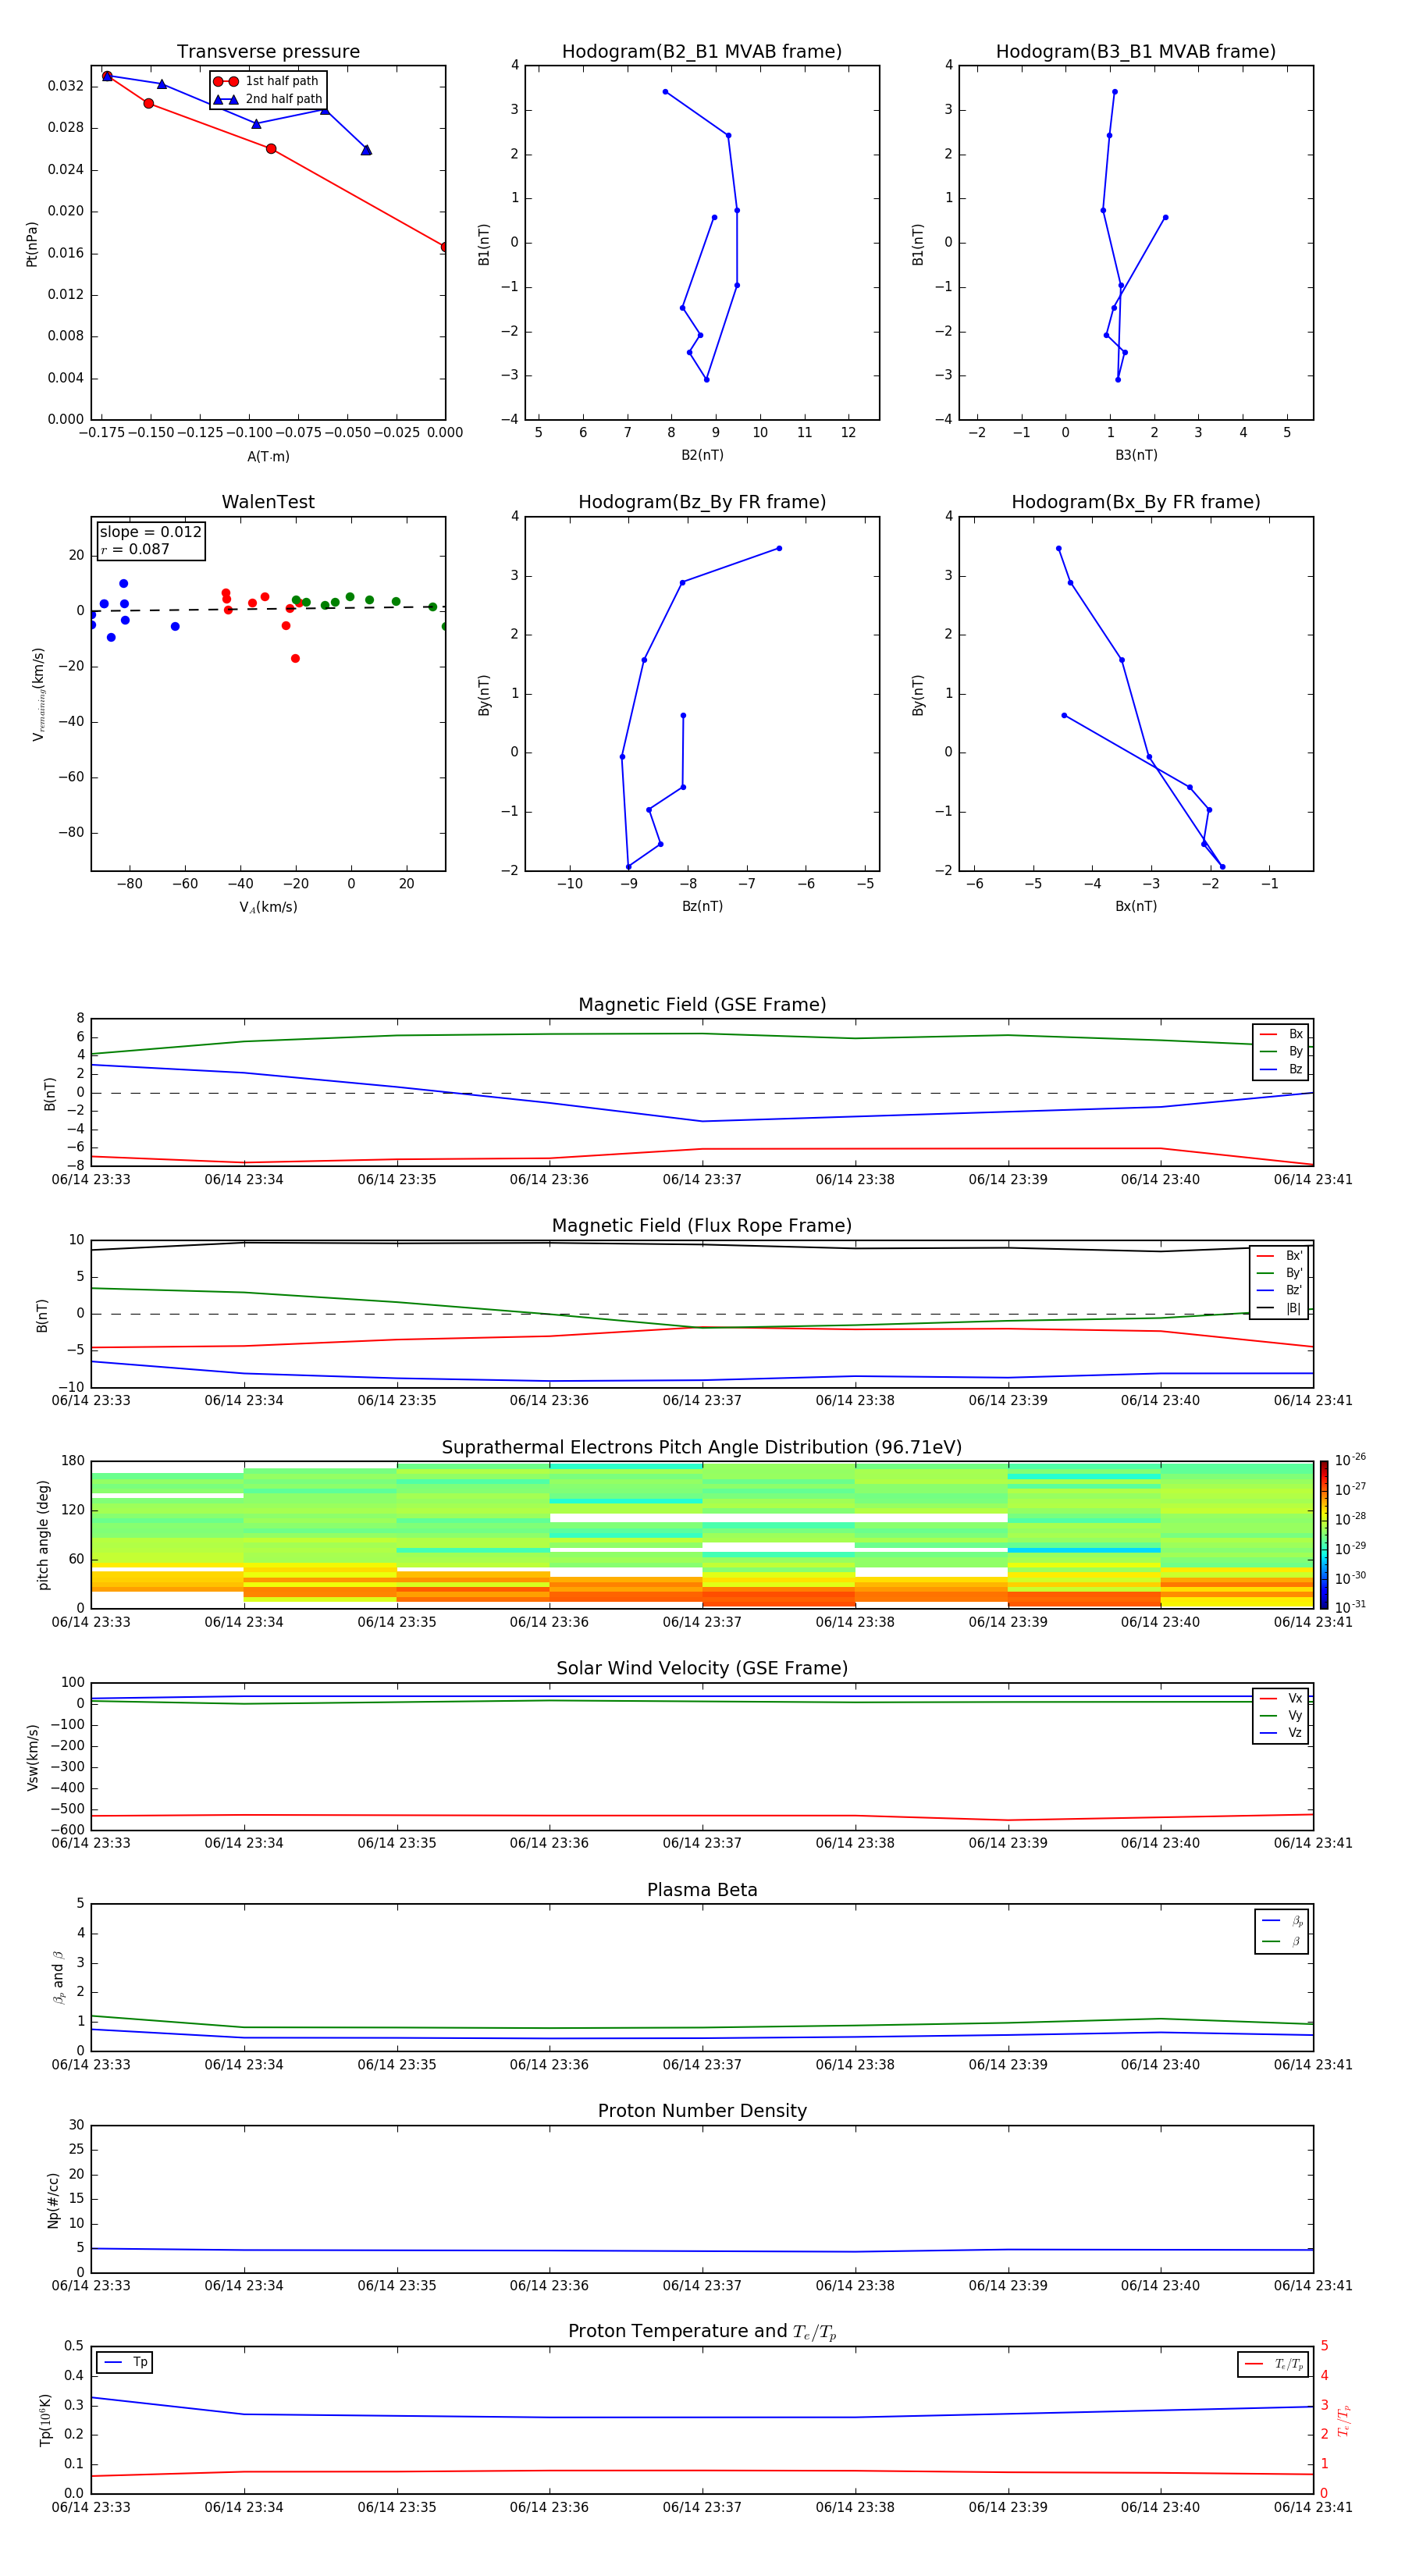
Task: Click the "Magnetic Field (GSE Frame)" title
Action: [x=702, y=1005]
